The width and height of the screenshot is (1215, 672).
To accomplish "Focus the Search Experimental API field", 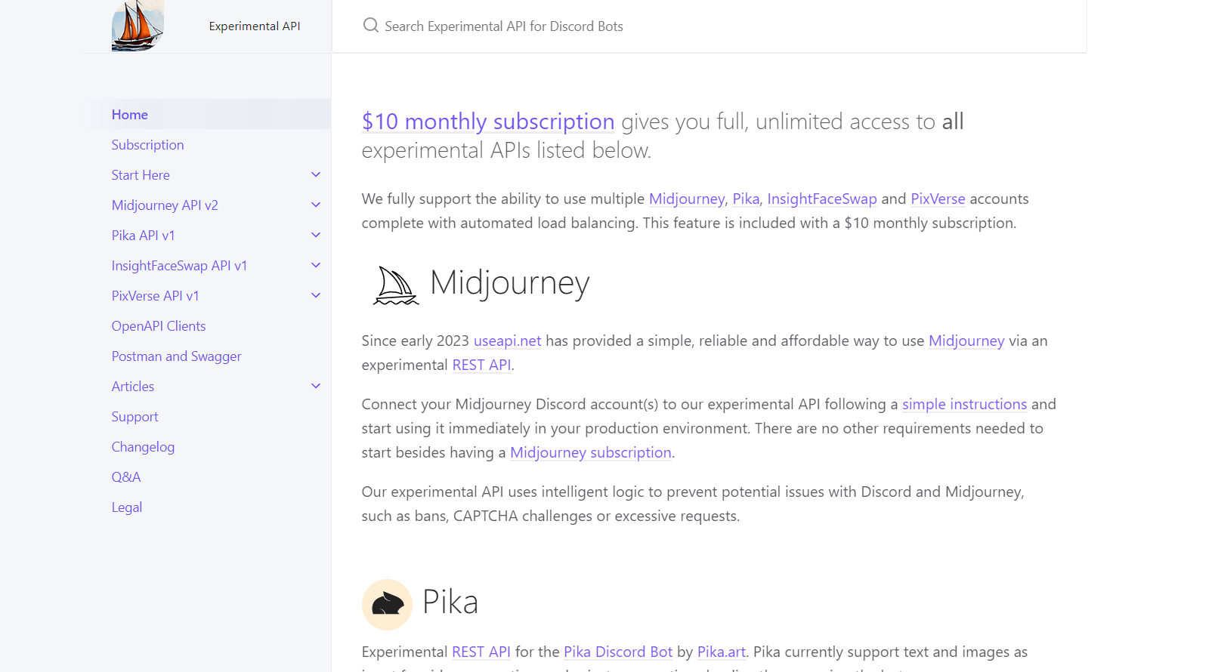I will (x=709, y=26).
